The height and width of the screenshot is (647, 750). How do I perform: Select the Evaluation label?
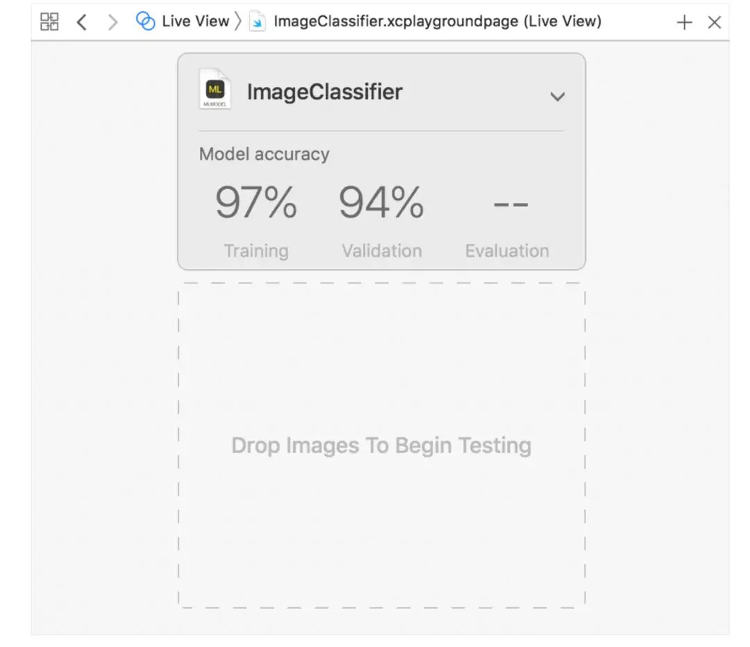[x=507, y=251]
